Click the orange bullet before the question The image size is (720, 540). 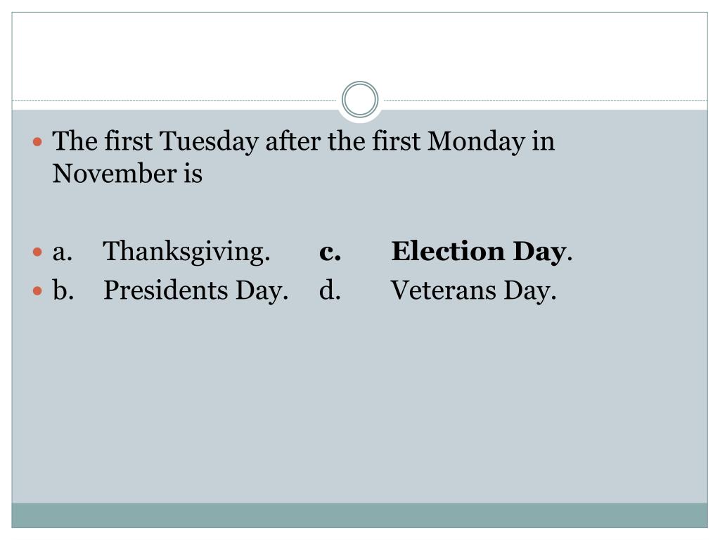pyautogui.click(x=38, y=141)
